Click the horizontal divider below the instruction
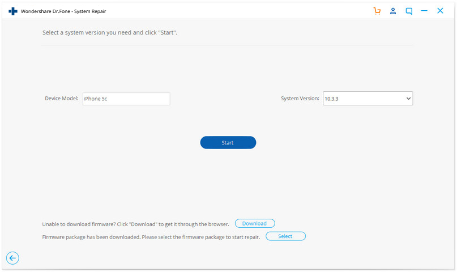 pos(227,45)
